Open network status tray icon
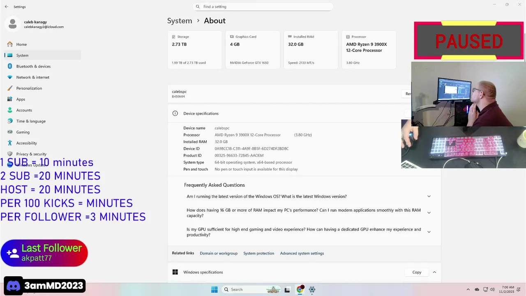Screen dimensions: 526x296 485,289
